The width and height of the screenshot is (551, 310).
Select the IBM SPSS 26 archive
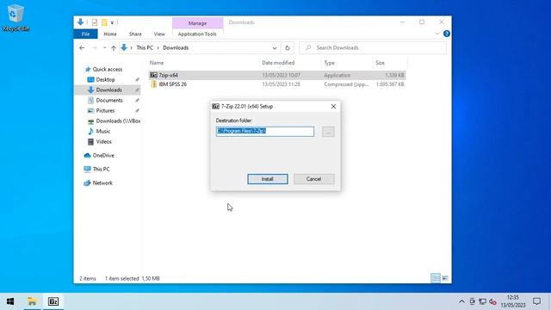point(277,84)
